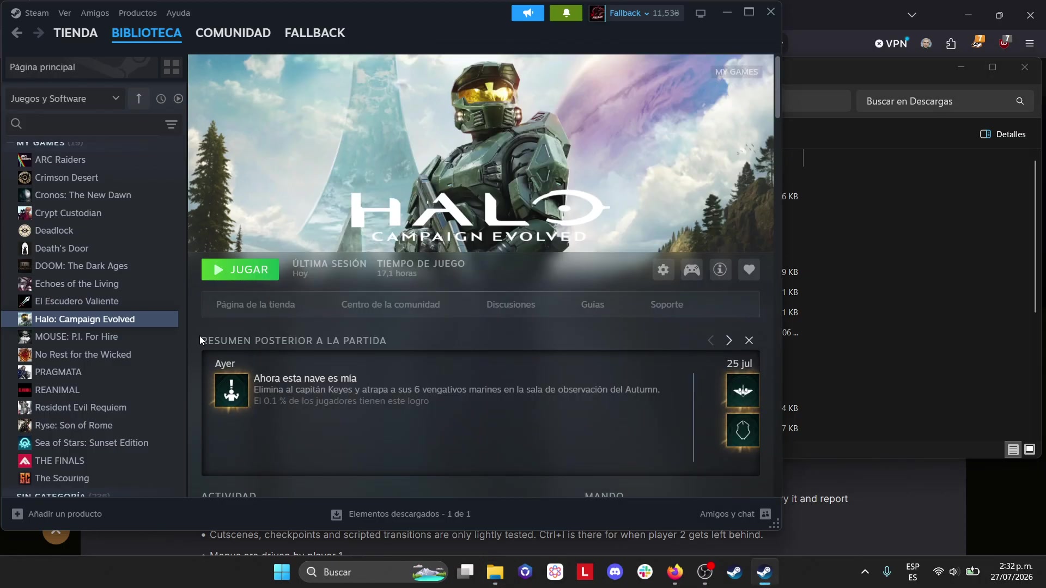Click the Steam library vertical scrollbar
The height and width of the screenshot is (588, 1046).
[x=777, y=88]
